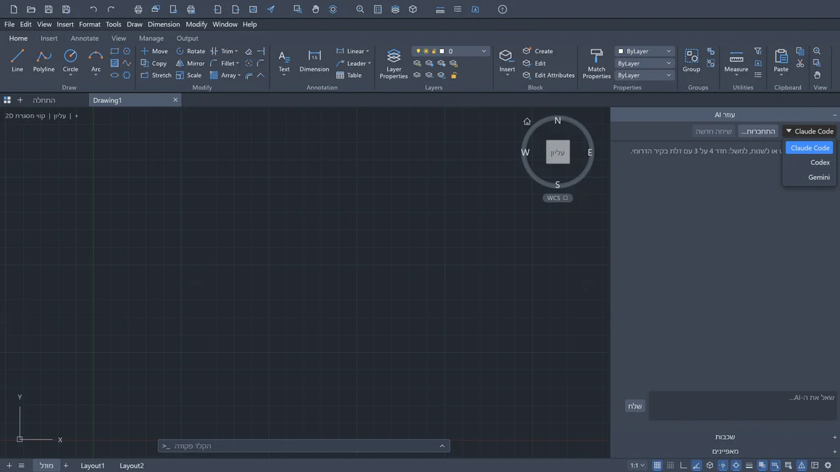Toggle polar tracking in status bar
This screenshot has height=472, width=840.
pos(696,465)
